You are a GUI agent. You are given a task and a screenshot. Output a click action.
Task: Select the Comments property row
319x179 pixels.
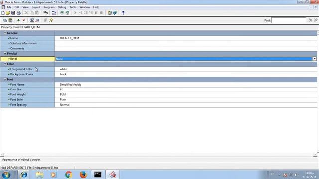click(x=27, y=49)
